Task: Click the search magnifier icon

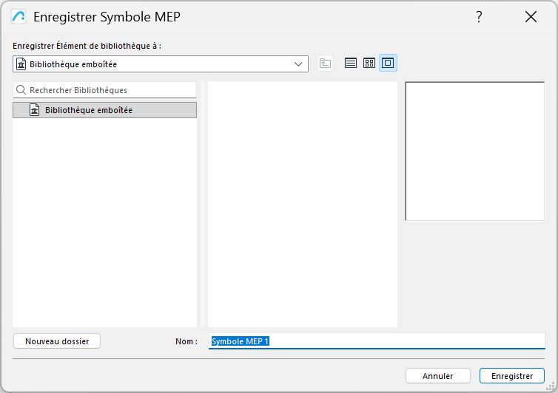Action: click(21, 90)
